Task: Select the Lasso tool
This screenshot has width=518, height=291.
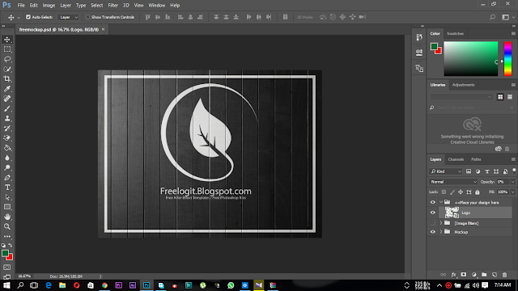Action: pyautogui.click(x=7, y=59)
